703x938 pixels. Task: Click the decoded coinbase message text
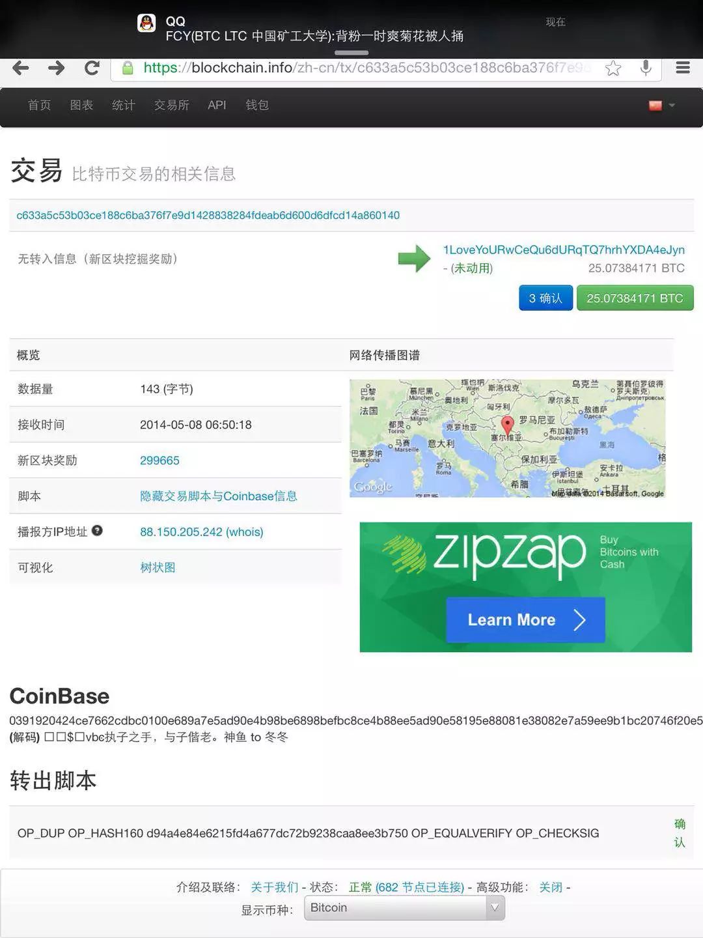(148, 737)
